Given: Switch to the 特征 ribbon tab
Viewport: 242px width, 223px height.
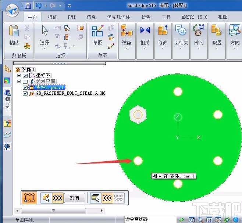Looking at the screenshot, I should click(53, 17).
